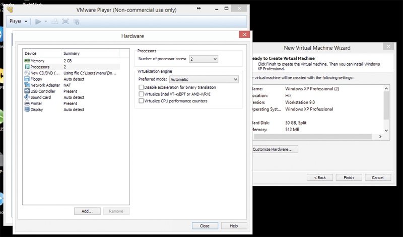Open the Number of processor cores dropdown
Viewport: 403px width, 237px height.
pos(204,59)
